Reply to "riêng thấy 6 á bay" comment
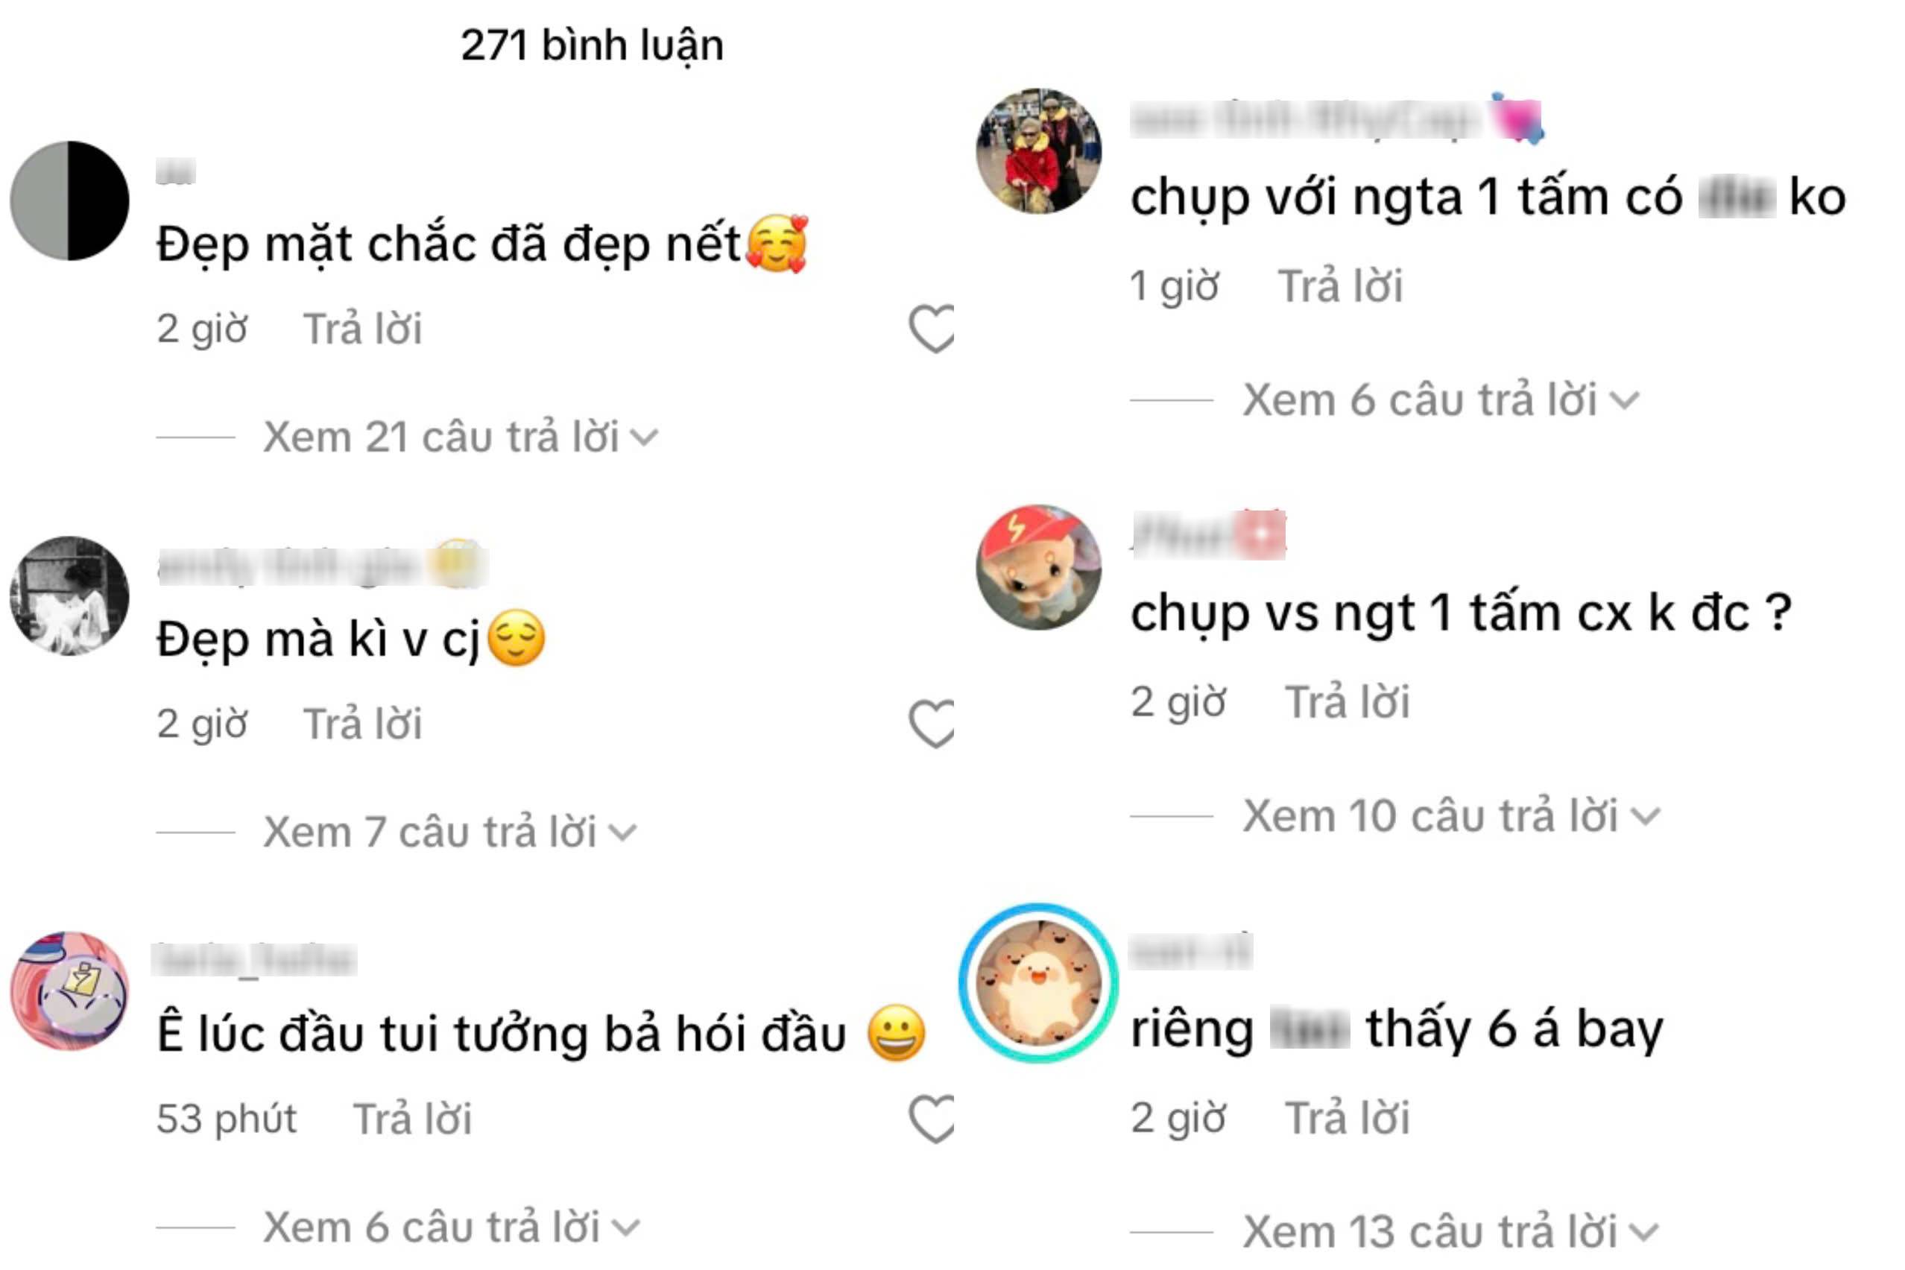The width and height of the screenshot is (1905, 1270). (1347, 1119)
